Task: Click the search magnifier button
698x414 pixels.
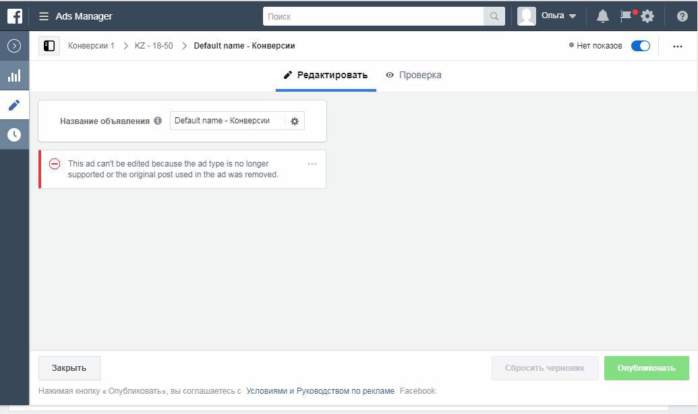Action: click(494, 16)
